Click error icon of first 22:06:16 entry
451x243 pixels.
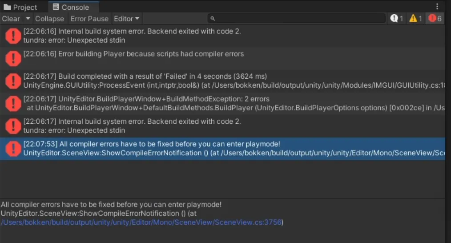[x=13, y=36]
